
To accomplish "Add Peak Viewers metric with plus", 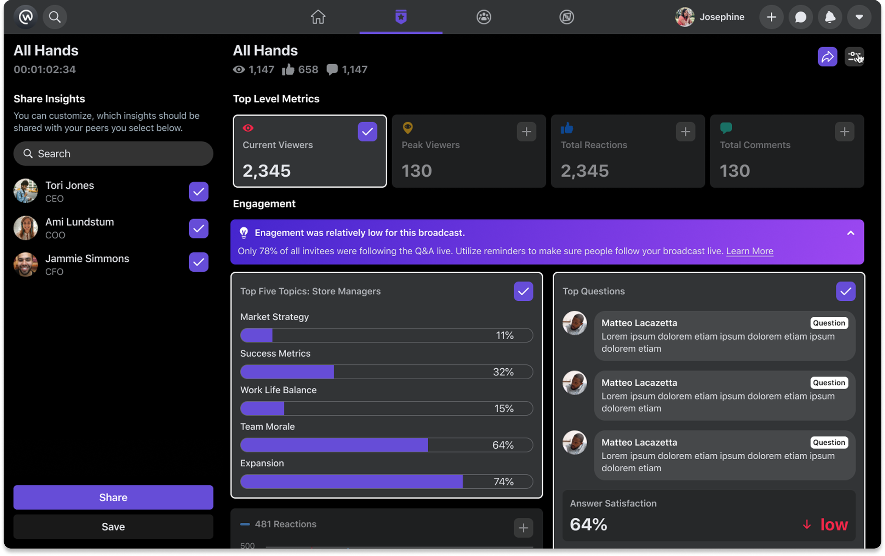I will (526, 132).
